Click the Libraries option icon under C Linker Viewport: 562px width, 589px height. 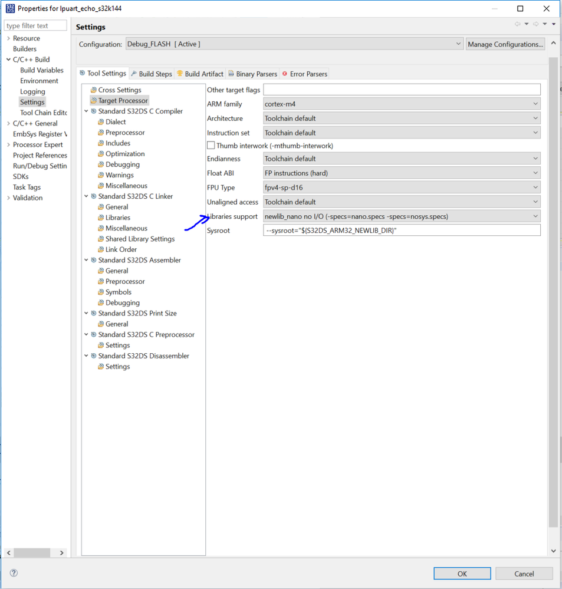pos(101,218)
